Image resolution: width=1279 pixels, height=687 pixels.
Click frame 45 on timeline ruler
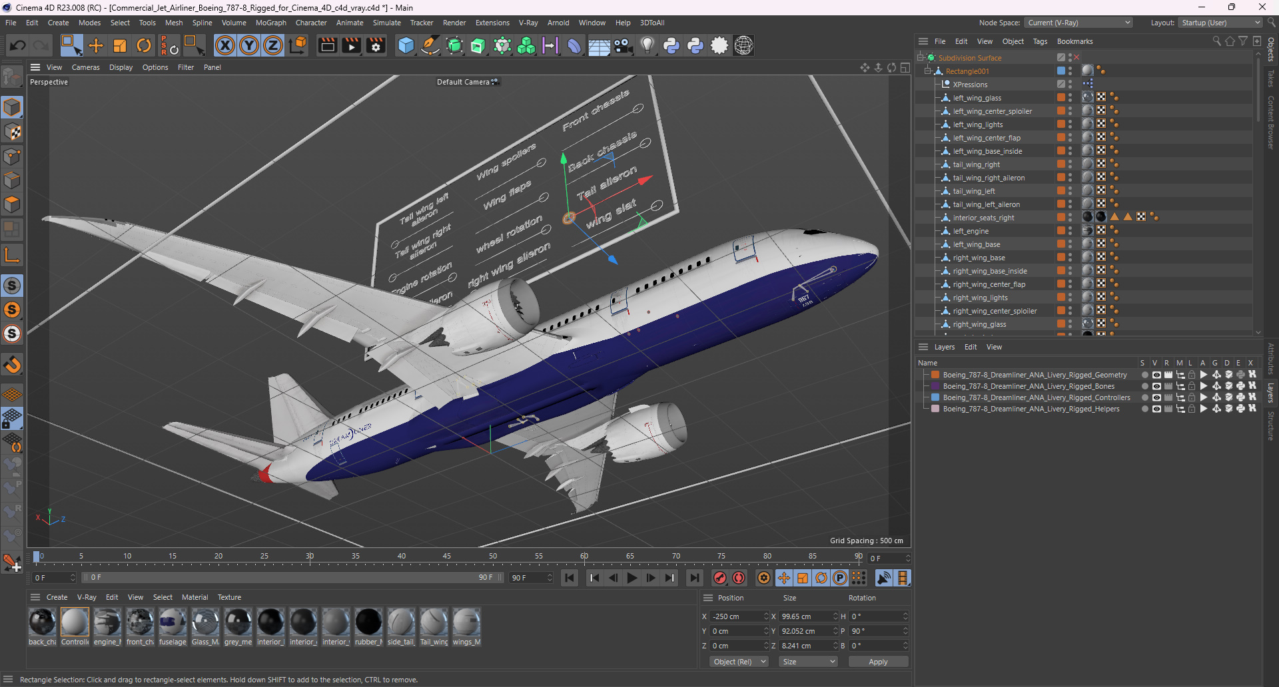click(447, 557)
